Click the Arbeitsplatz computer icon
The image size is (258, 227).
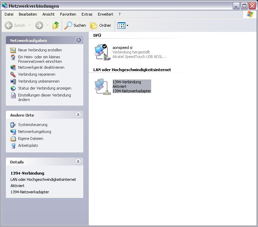click(13, 146)
